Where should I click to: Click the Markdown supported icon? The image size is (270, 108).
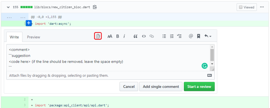pos(209,75)
